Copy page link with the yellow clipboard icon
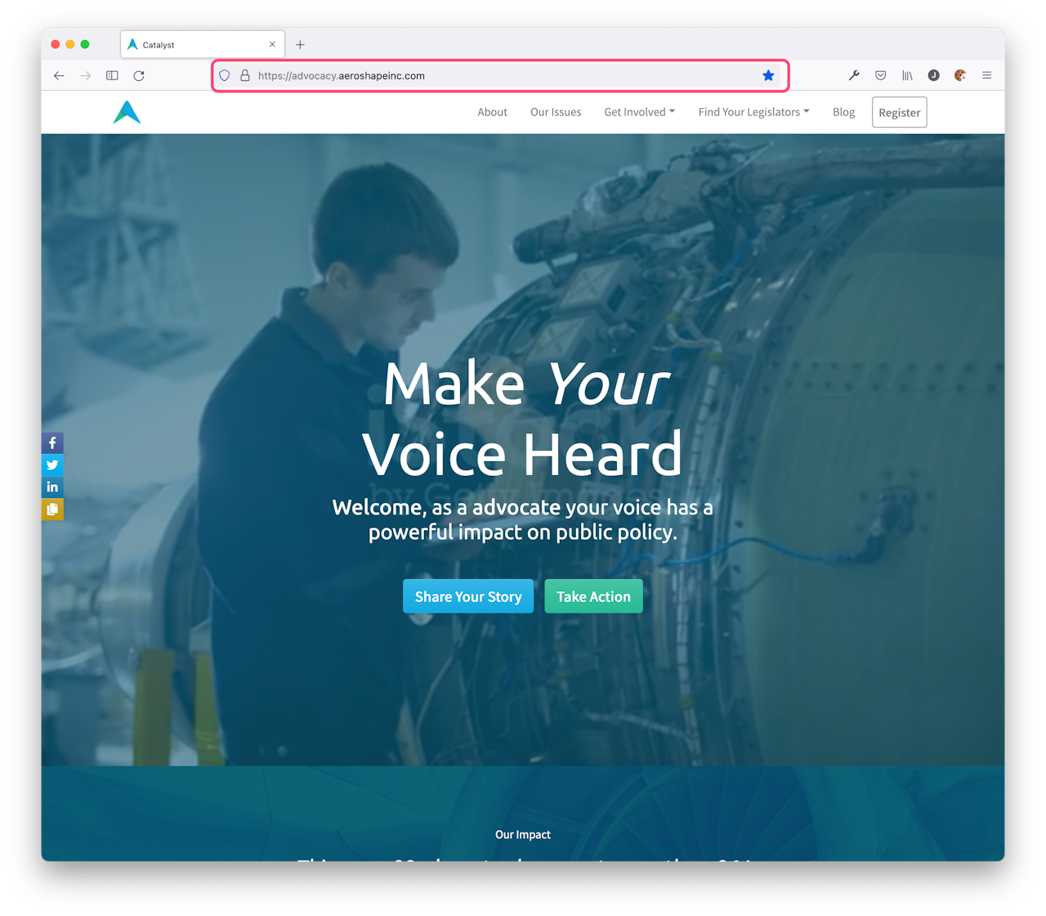The height and width of the screenshot is (916, 1046). click(52, 510)
